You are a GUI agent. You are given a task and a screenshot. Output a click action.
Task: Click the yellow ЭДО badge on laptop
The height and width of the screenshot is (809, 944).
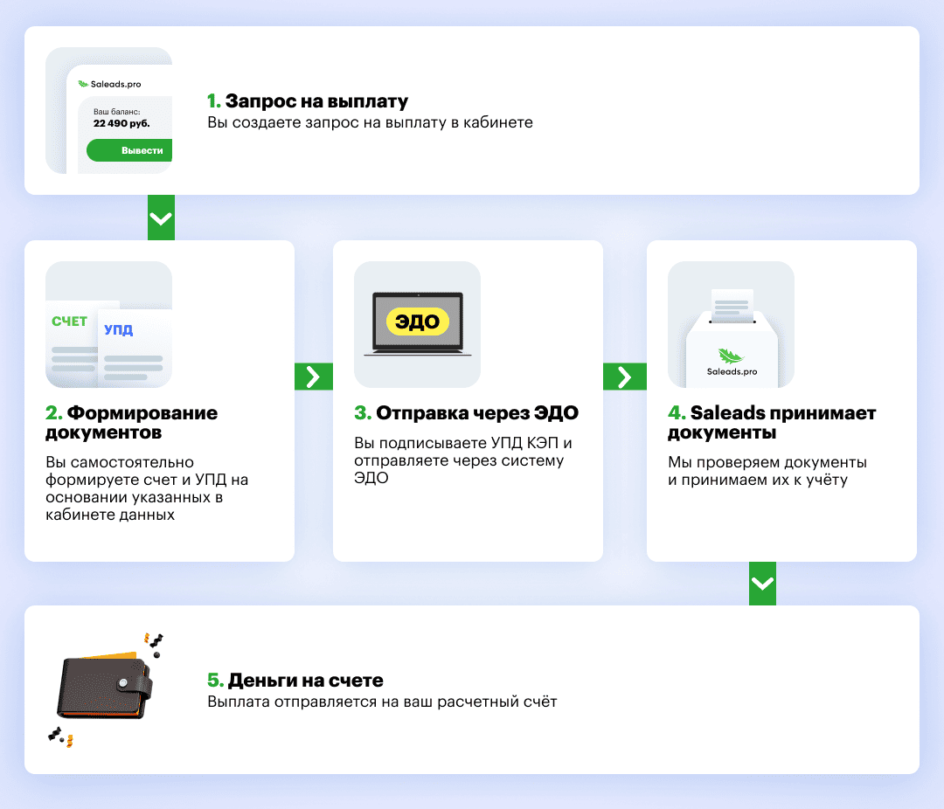(417, 322)
